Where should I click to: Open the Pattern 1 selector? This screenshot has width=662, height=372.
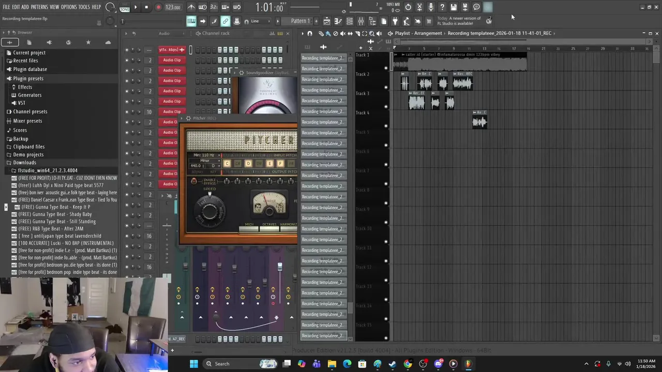pyautogui.click(x=300, y=21)
